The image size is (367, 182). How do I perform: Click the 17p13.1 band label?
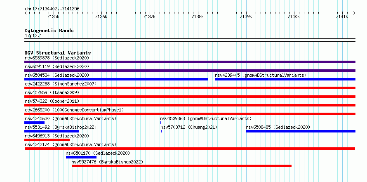click(x=33, y=35)
